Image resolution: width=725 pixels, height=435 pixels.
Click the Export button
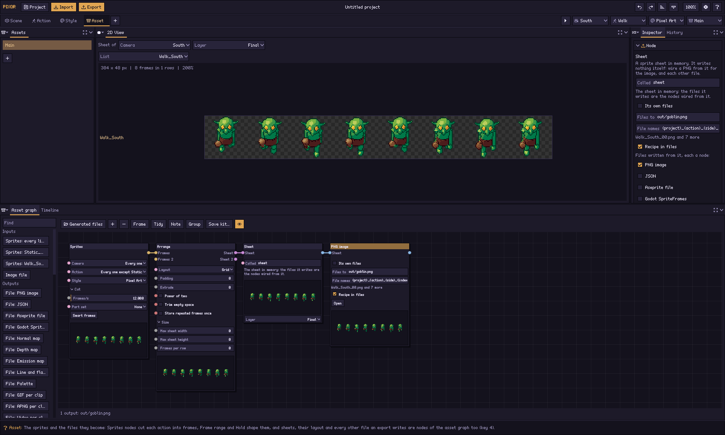click(92, 7)
